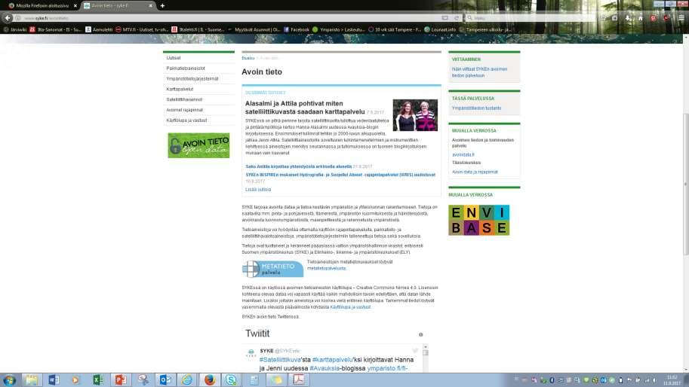Screen dimensions: 689x387
Task: Click the reload page icon
Action: pyautogui.click(x=457, y=18)
